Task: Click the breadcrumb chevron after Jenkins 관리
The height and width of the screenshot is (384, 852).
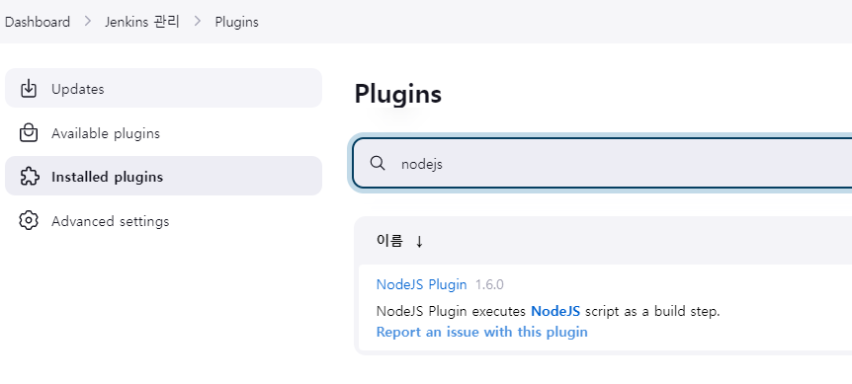Action: (x=198, y=22)
